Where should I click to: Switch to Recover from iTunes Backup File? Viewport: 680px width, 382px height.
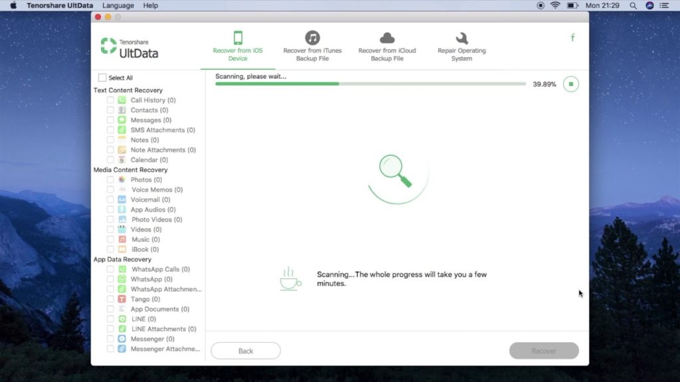[x=312, y=46]
